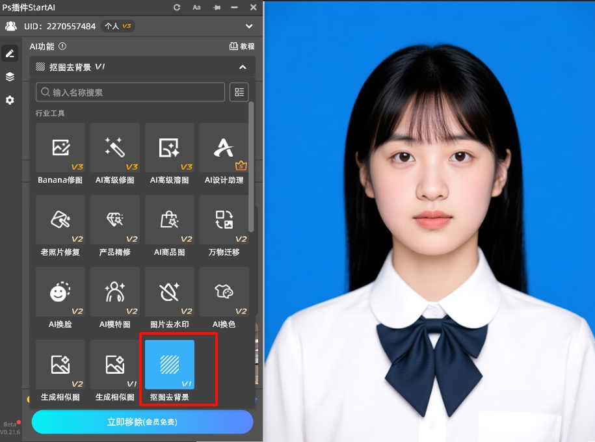Open the AI高级溶图 tool

click(x=170, y=148)
